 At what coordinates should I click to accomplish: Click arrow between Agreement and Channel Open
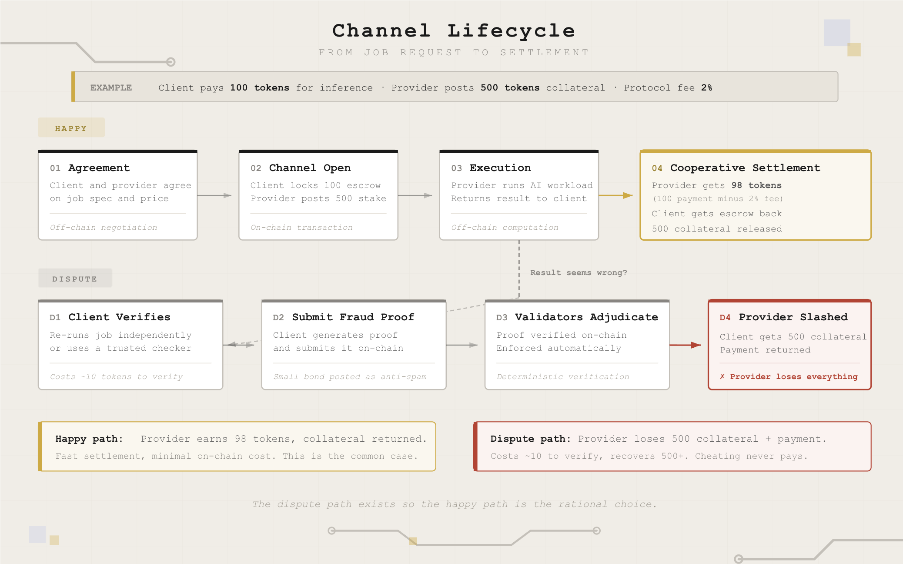214,195
